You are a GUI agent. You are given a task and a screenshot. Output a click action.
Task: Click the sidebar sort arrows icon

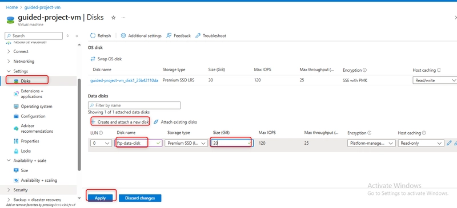67,36
